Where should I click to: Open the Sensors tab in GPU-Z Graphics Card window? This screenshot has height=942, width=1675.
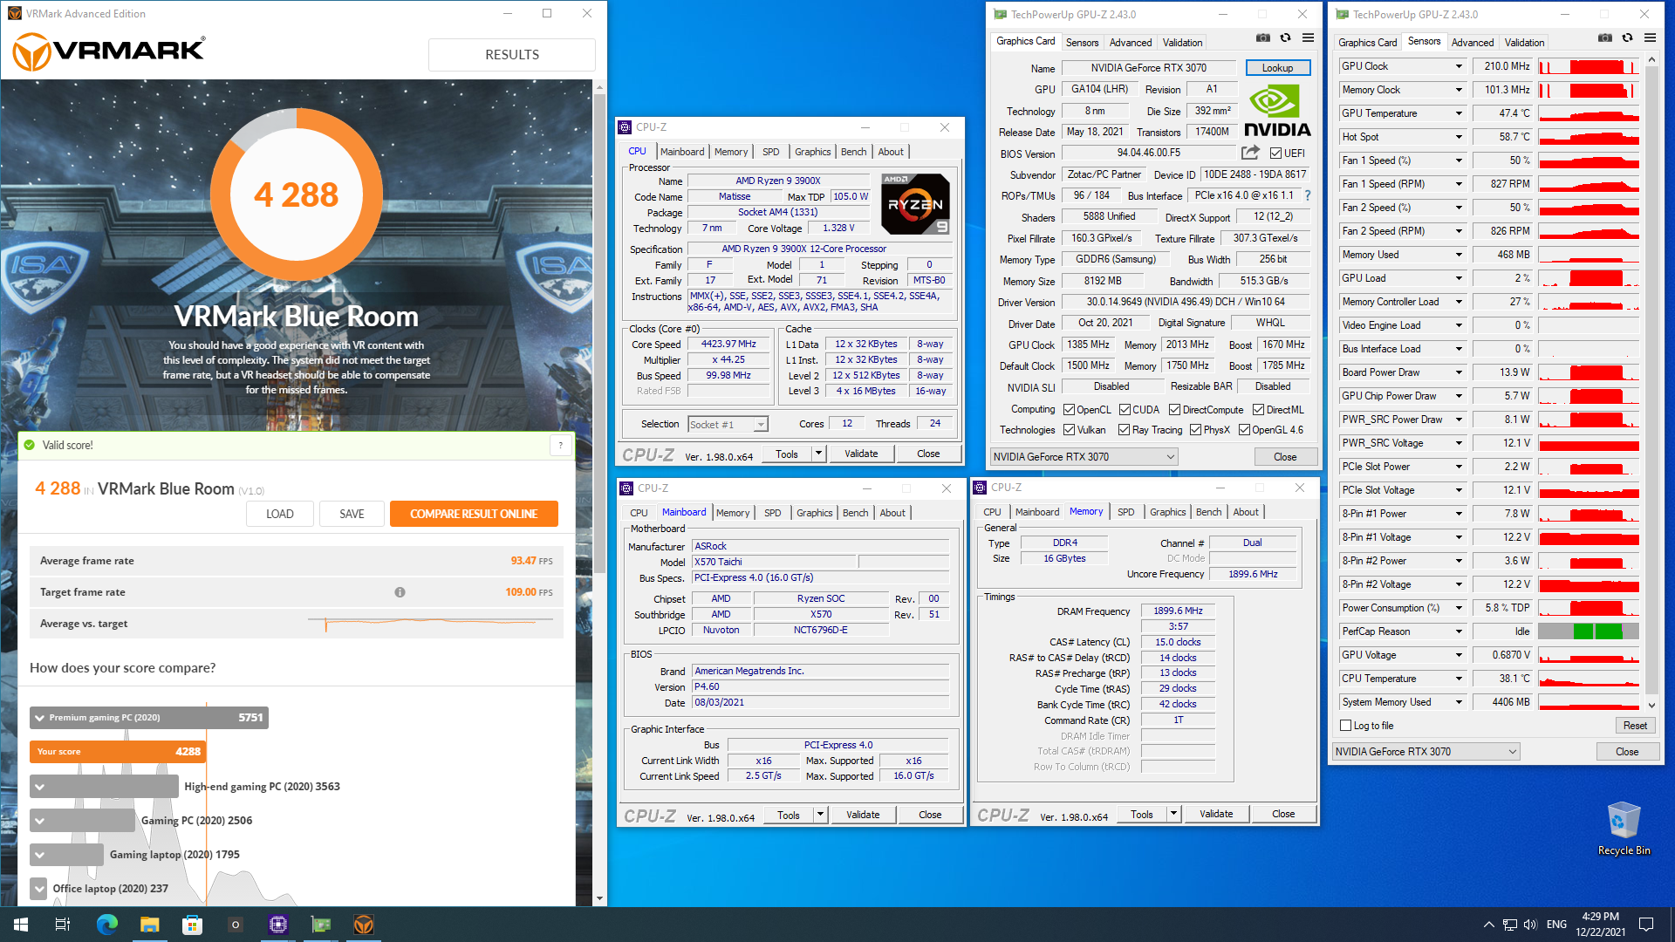[1082, 42]
